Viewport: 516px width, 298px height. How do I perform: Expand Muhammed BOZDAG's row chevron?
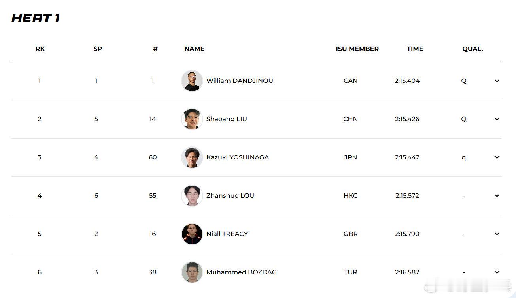[497, 272]
